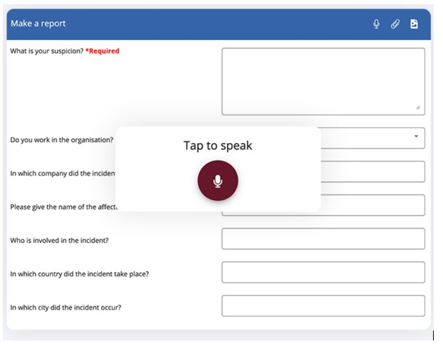Click the 'What is your suspicion?' label
Viewport: 443px width, 349px height.
(x=47, y=51)
